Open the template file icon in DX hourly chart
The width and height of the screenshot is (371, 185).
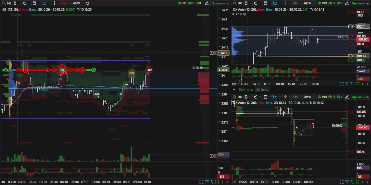pos(246,97)
